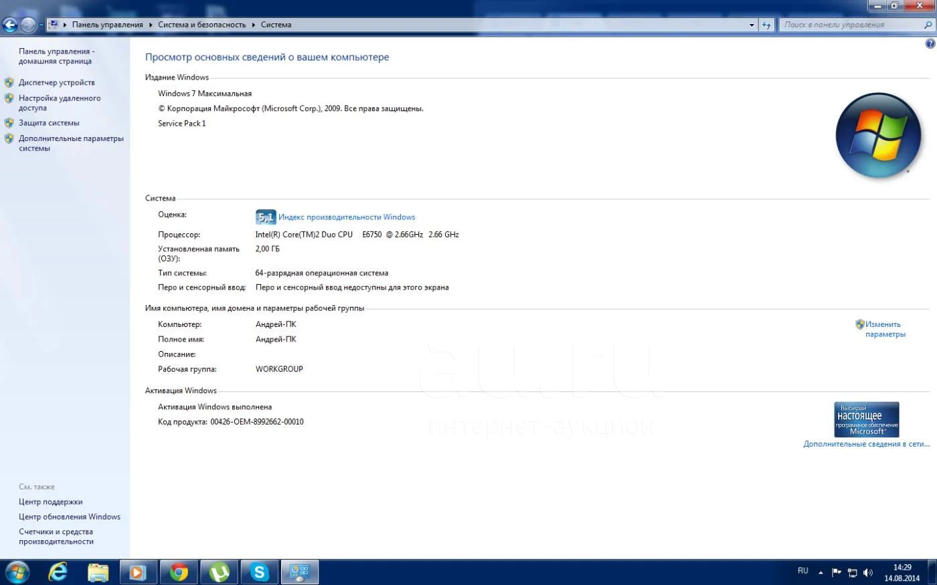This screenshot has height=585, width=937.
Task: Open 'Индекс производительности Windows' link
Action: tap(347, 217)
